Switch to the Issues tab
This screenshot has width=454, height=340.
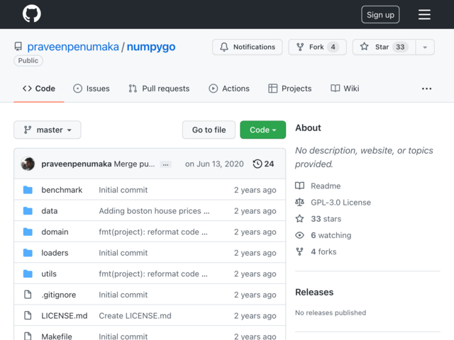[x=92, y=89]
